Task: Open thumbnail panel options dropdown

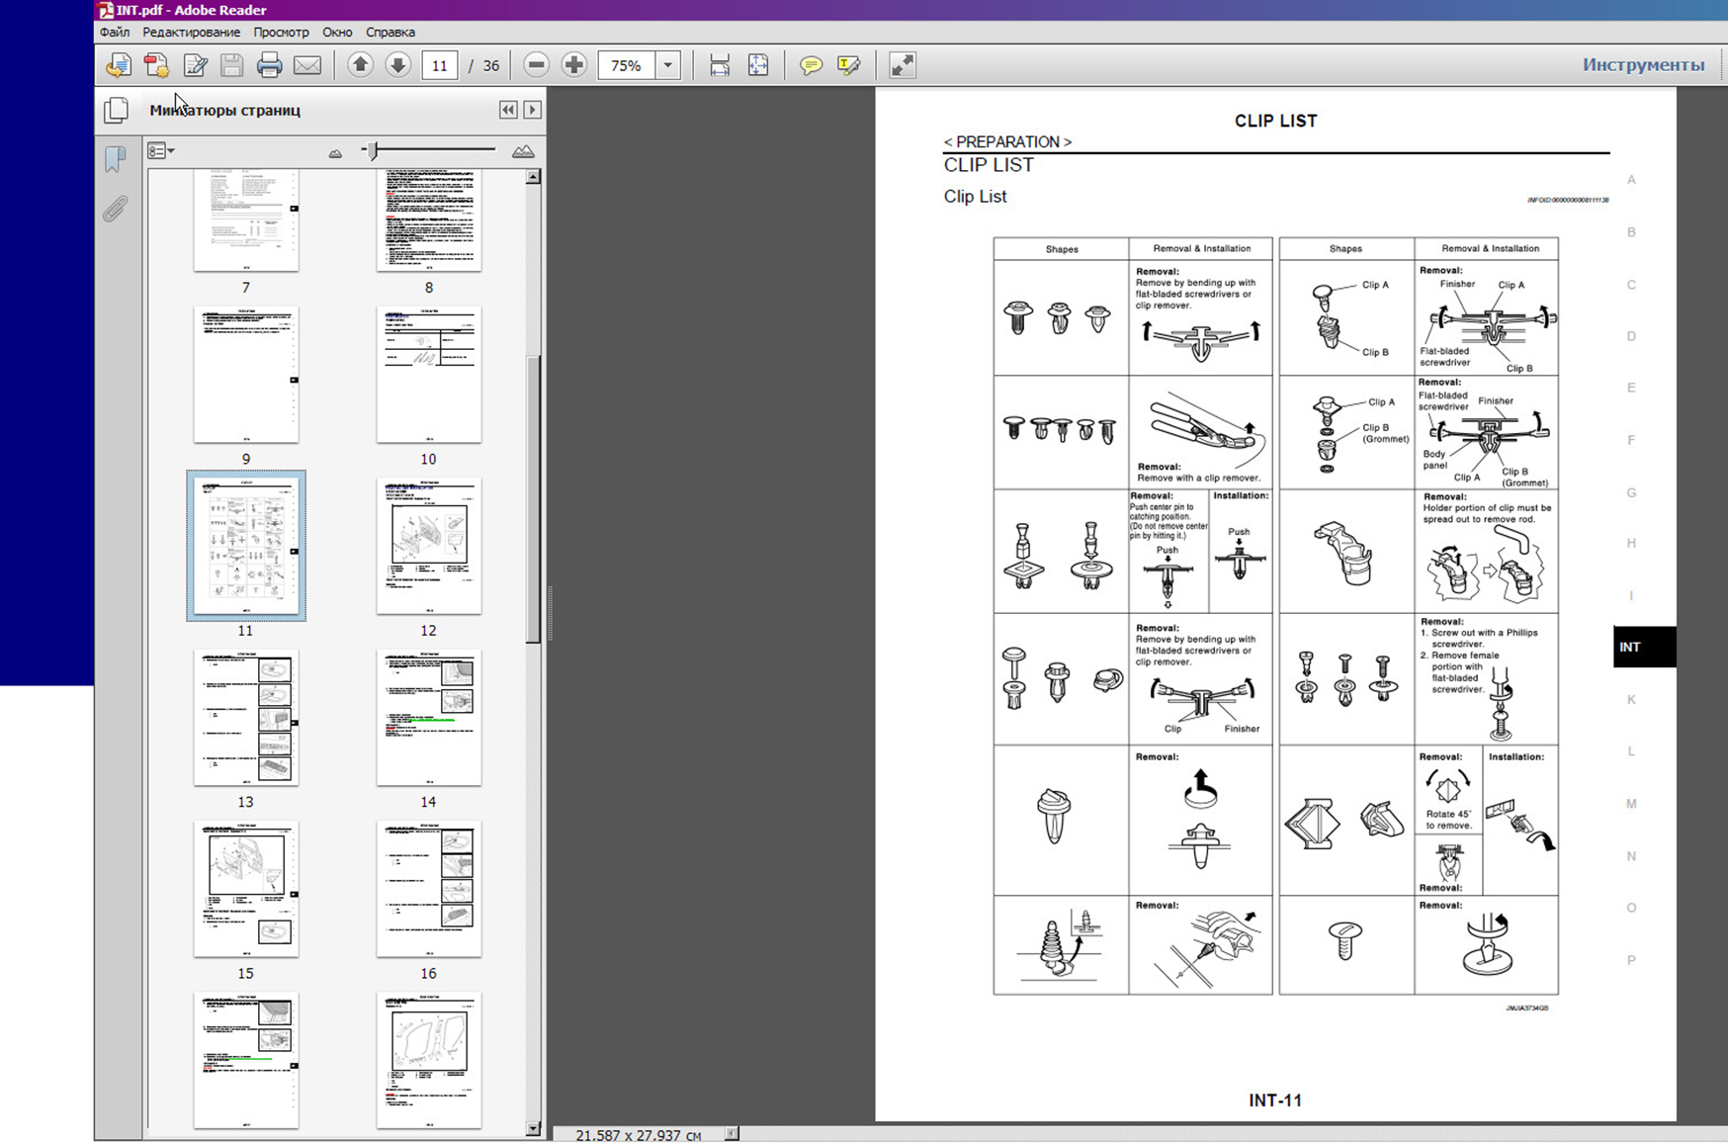Action: [x=160, y=151]
